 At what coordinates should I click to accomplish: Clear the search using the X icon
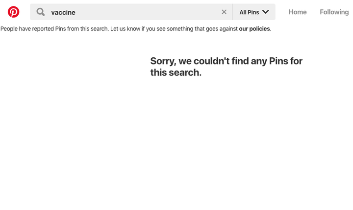224,12
